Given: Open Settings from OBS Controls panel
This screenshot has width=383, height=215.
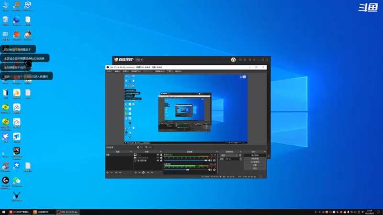Looking at the screenshot, I should pyautogui.click(x=255, y=165).
